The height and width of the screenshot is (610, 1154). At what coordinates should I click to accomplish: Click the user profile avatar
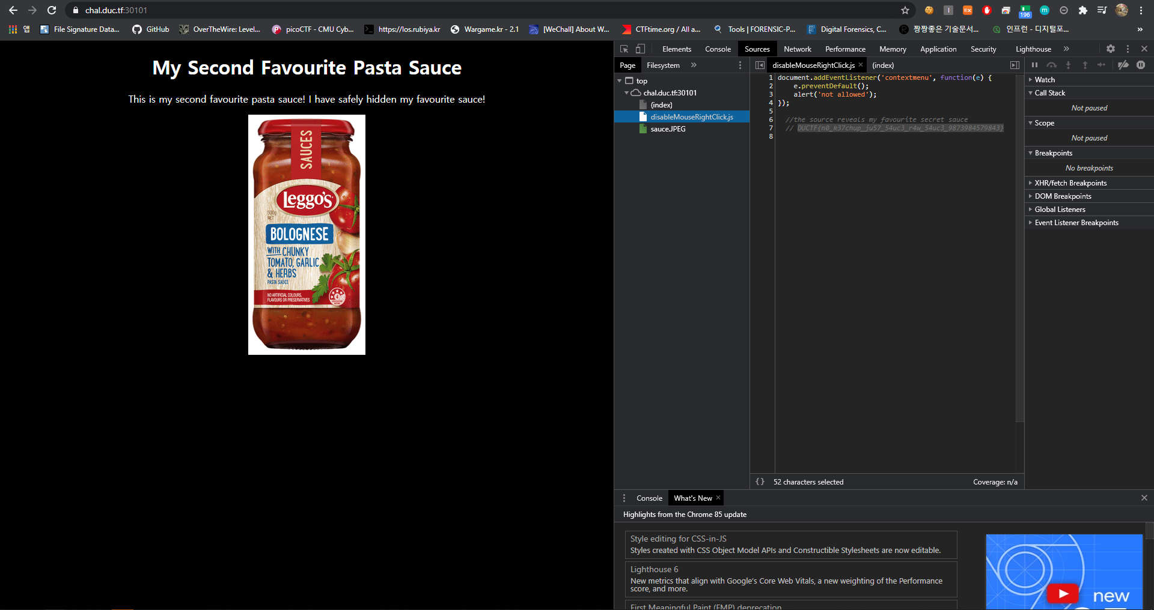[x=1122, y=10]
